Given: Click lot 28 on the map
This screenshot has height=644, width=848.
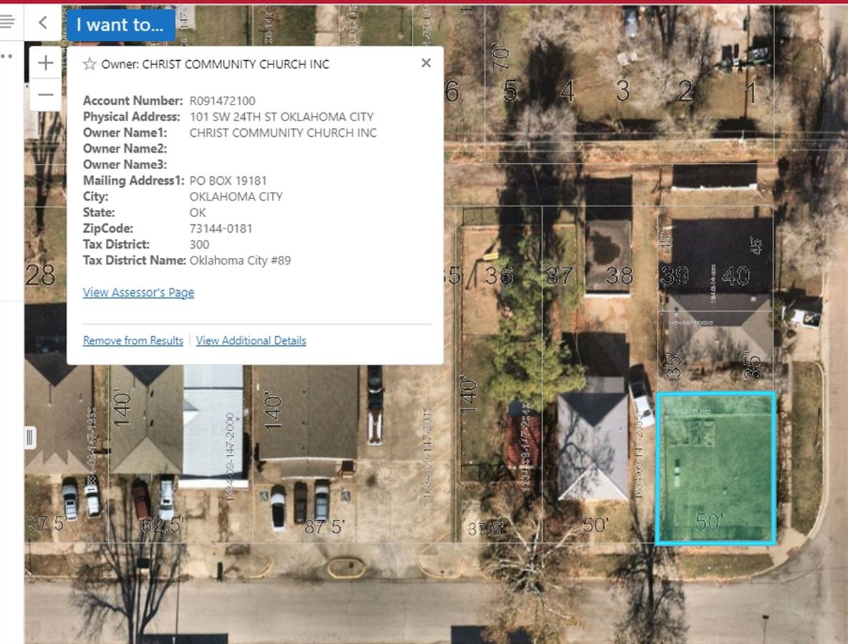Looking at the screenshot, I should tap(40, 275).
